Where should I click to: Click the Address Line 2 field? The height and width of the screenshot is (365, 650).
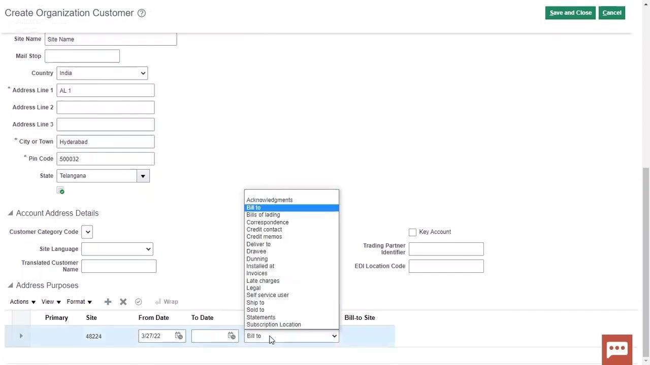(106, 107)
